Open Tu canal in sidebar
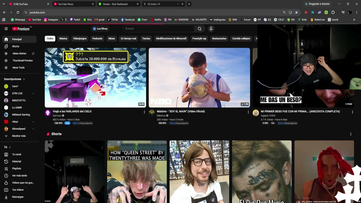361x203 pixels. (19, 155)
